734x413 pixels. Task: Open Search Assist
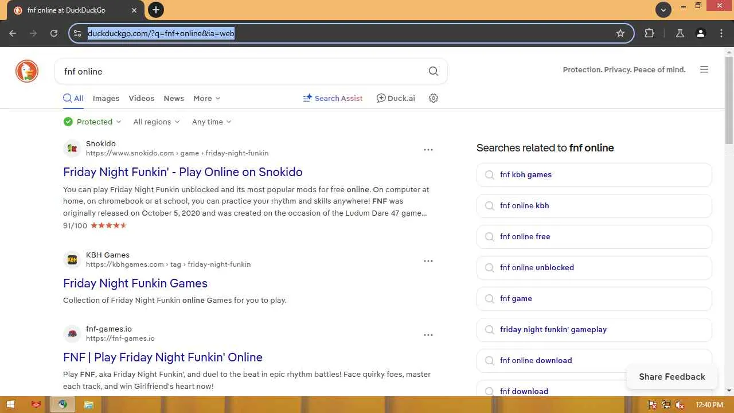point(333,98)
